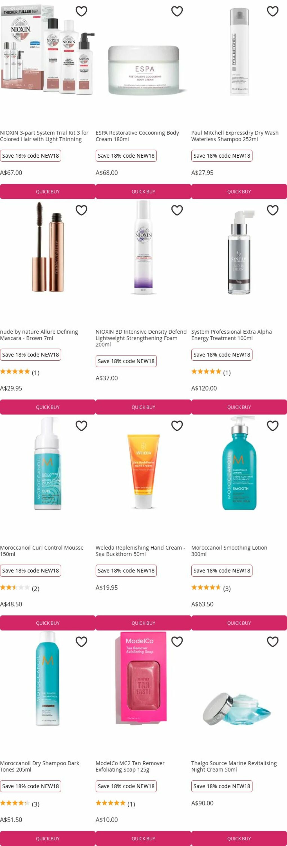Open Thalgo Source Marine Night Cream link
Viewport: 287px width, 846px height.
tap(234, 766)
